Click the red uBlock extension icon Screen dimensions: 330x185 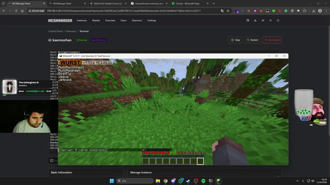[280, 11]
